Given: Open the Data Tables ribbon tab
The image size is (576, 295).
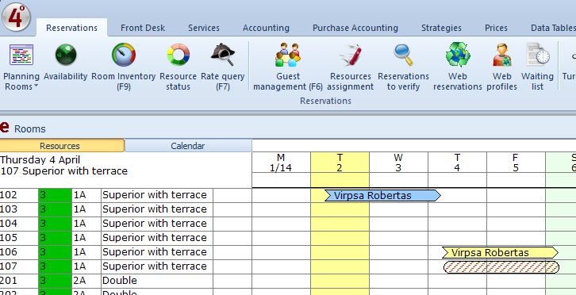Looking at the screenshot, I should point(553,28).
